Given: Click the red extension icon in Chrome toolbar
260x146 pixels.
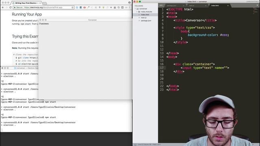Looking at the screenshot, I should click(84, 7).
